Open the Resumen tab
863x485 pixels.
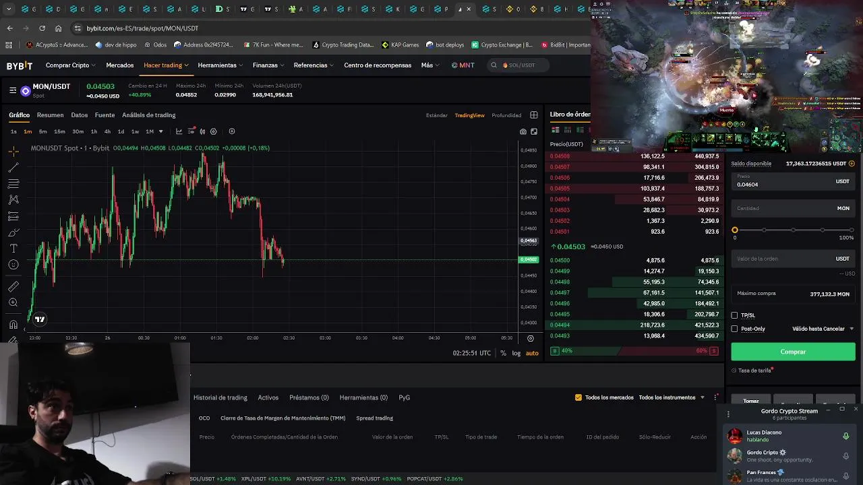(50, 115)
